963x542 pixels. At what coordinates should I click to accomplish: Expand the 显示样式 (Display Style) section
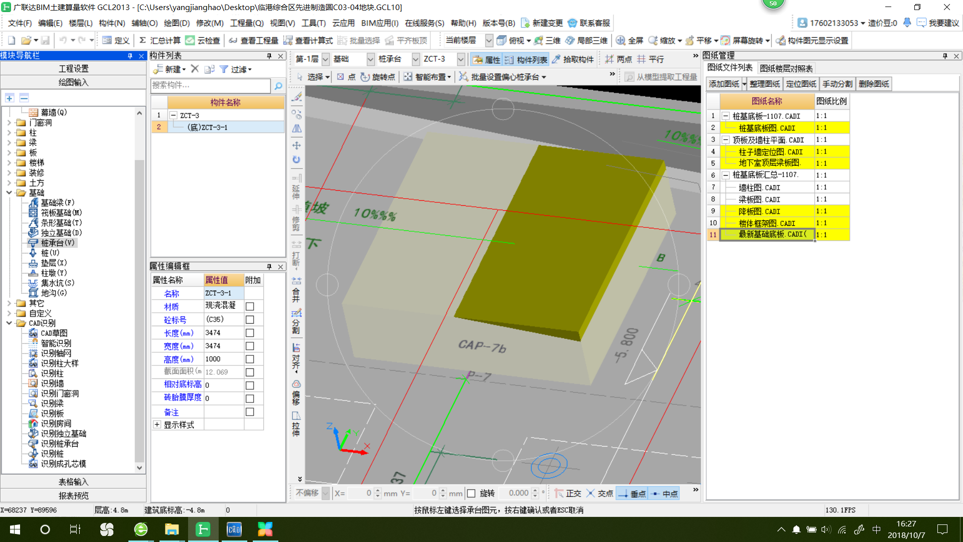pyautogui.click(x=156, y=424)
